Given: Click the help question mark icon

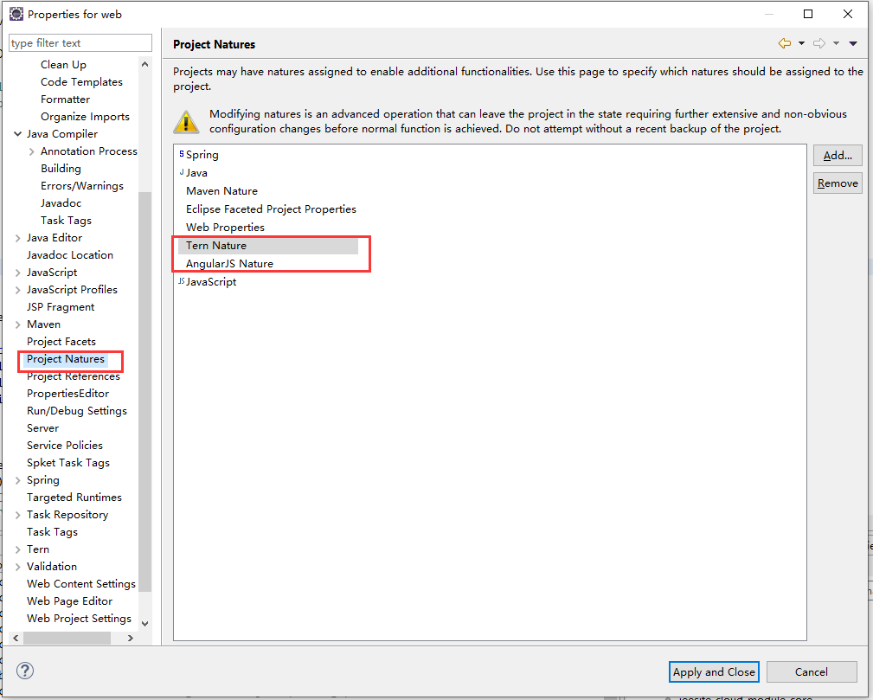Looking at the screenshot, I should (x=25, y=671).
